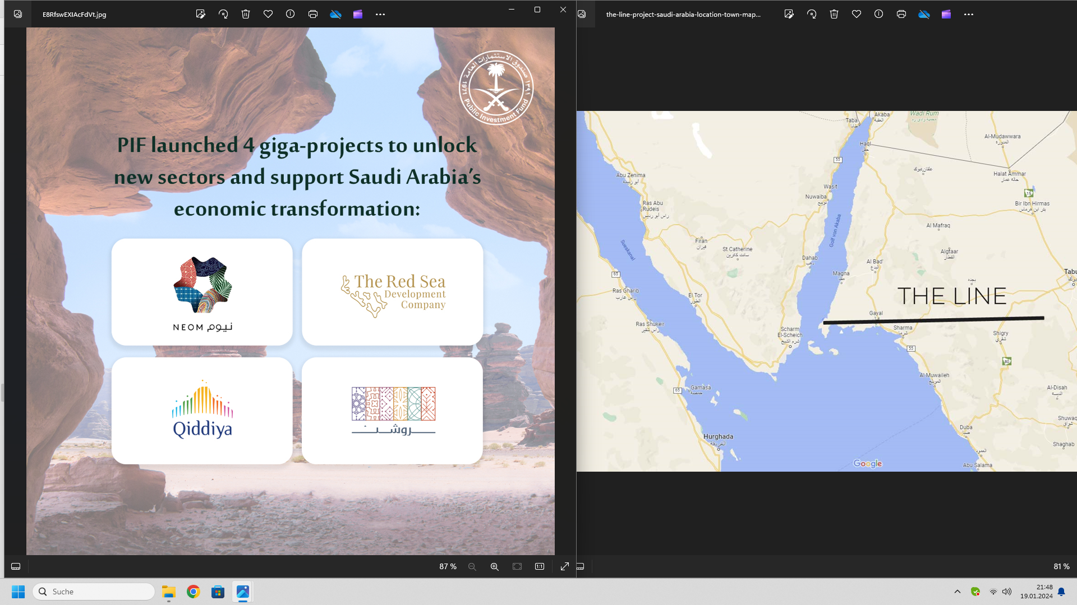Open File Explorer from the taskbar
1077x605 pixels.
(169, 592)
